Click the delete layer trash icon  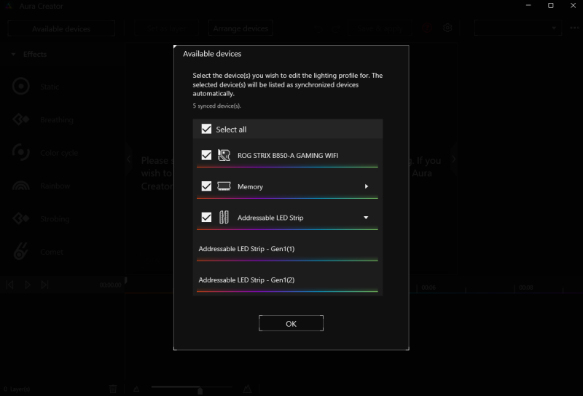[113, 389]
